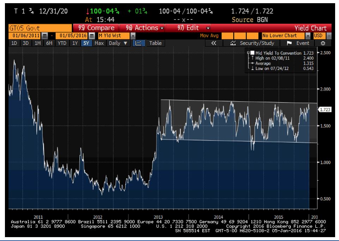The width and height of the screenshot is (339, 241).
Task: Select the YTD time range
Action: (62, 43)
